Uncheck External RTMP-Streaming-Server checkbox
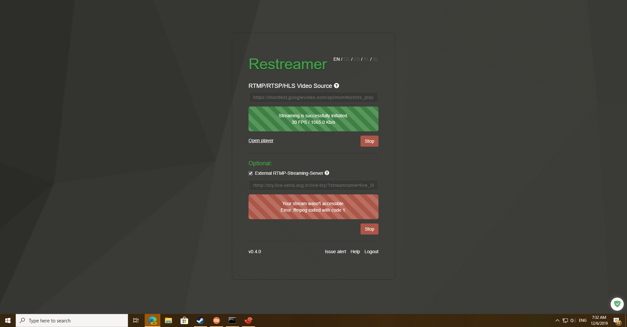 click(250, 173)
